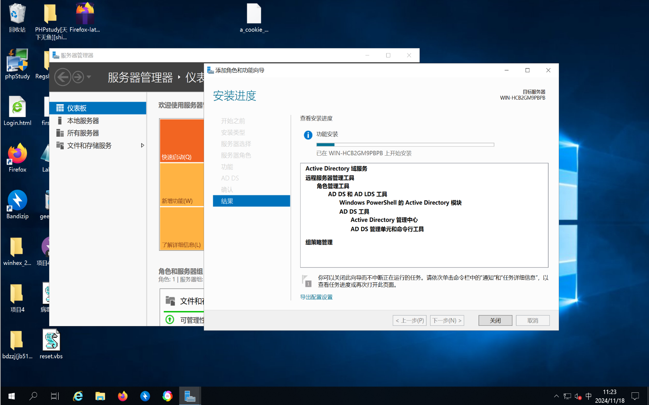Open Firefox from the desktop
The height and width of the screenshot is (405, 649).
click(17, 157)
